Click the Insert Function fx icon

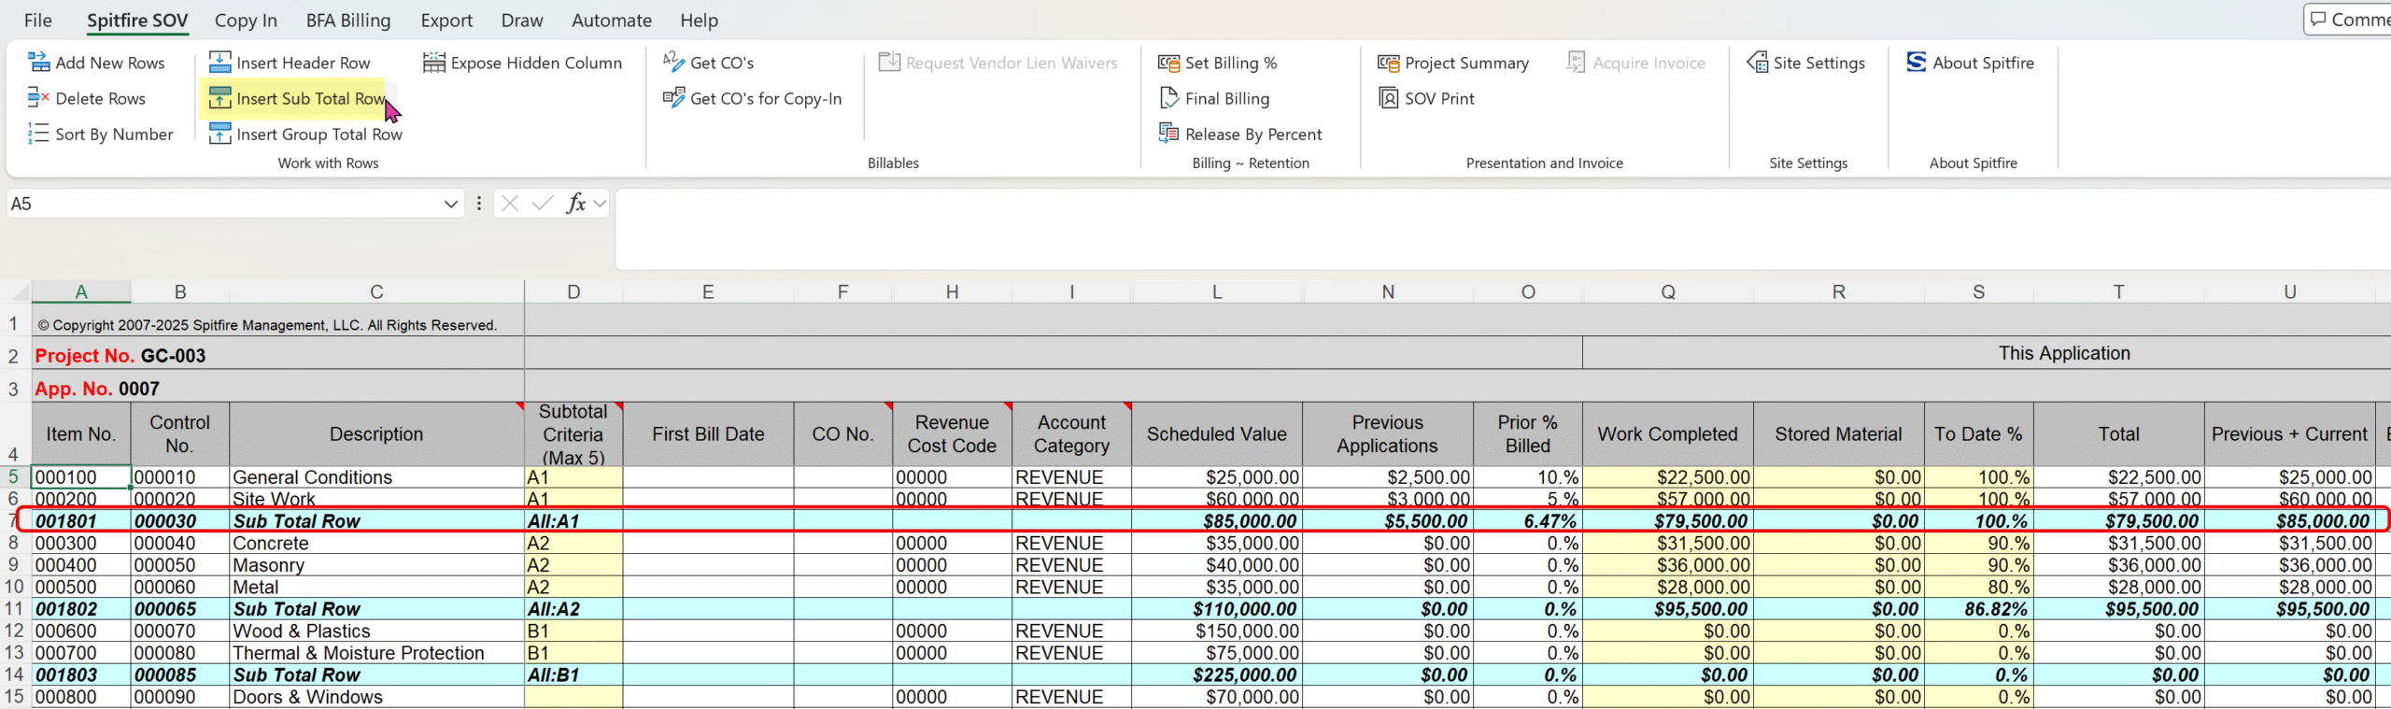[576, 204]
